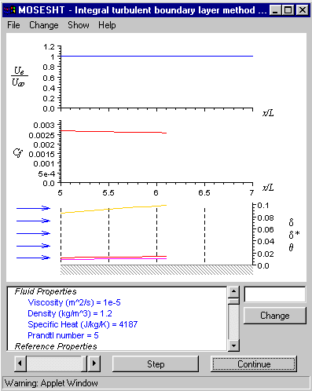
Task: Select Prandtl number = 5 row
Action: click(x=63, y=335)
